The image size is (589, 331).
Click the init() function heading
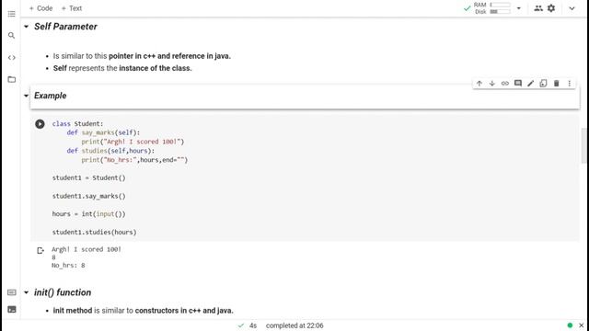tap(63, 292)
